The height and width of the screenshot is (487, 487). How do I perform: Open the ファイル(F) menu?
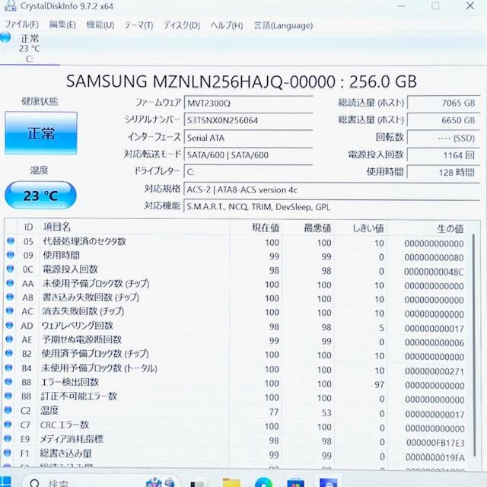pos(21,25)
